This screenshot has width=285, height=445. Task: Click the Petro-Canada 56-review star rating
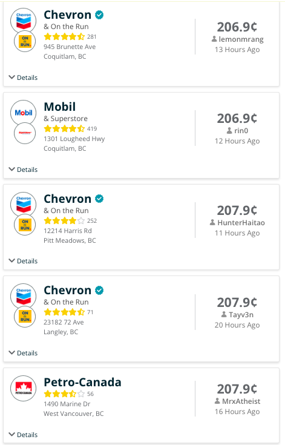64,394
